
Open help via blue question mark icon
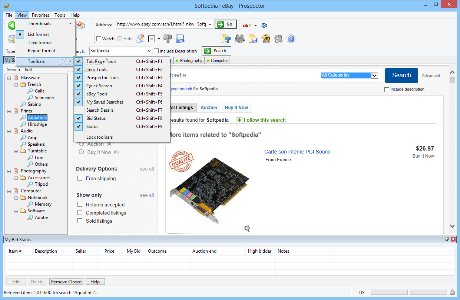click(x=291, y=39)
